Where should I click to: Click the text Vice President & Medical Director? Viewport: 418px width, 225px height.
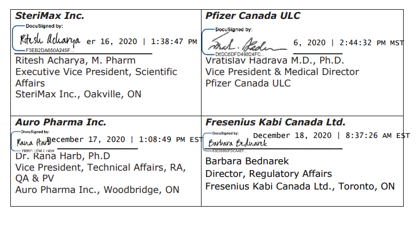[282, 72]
